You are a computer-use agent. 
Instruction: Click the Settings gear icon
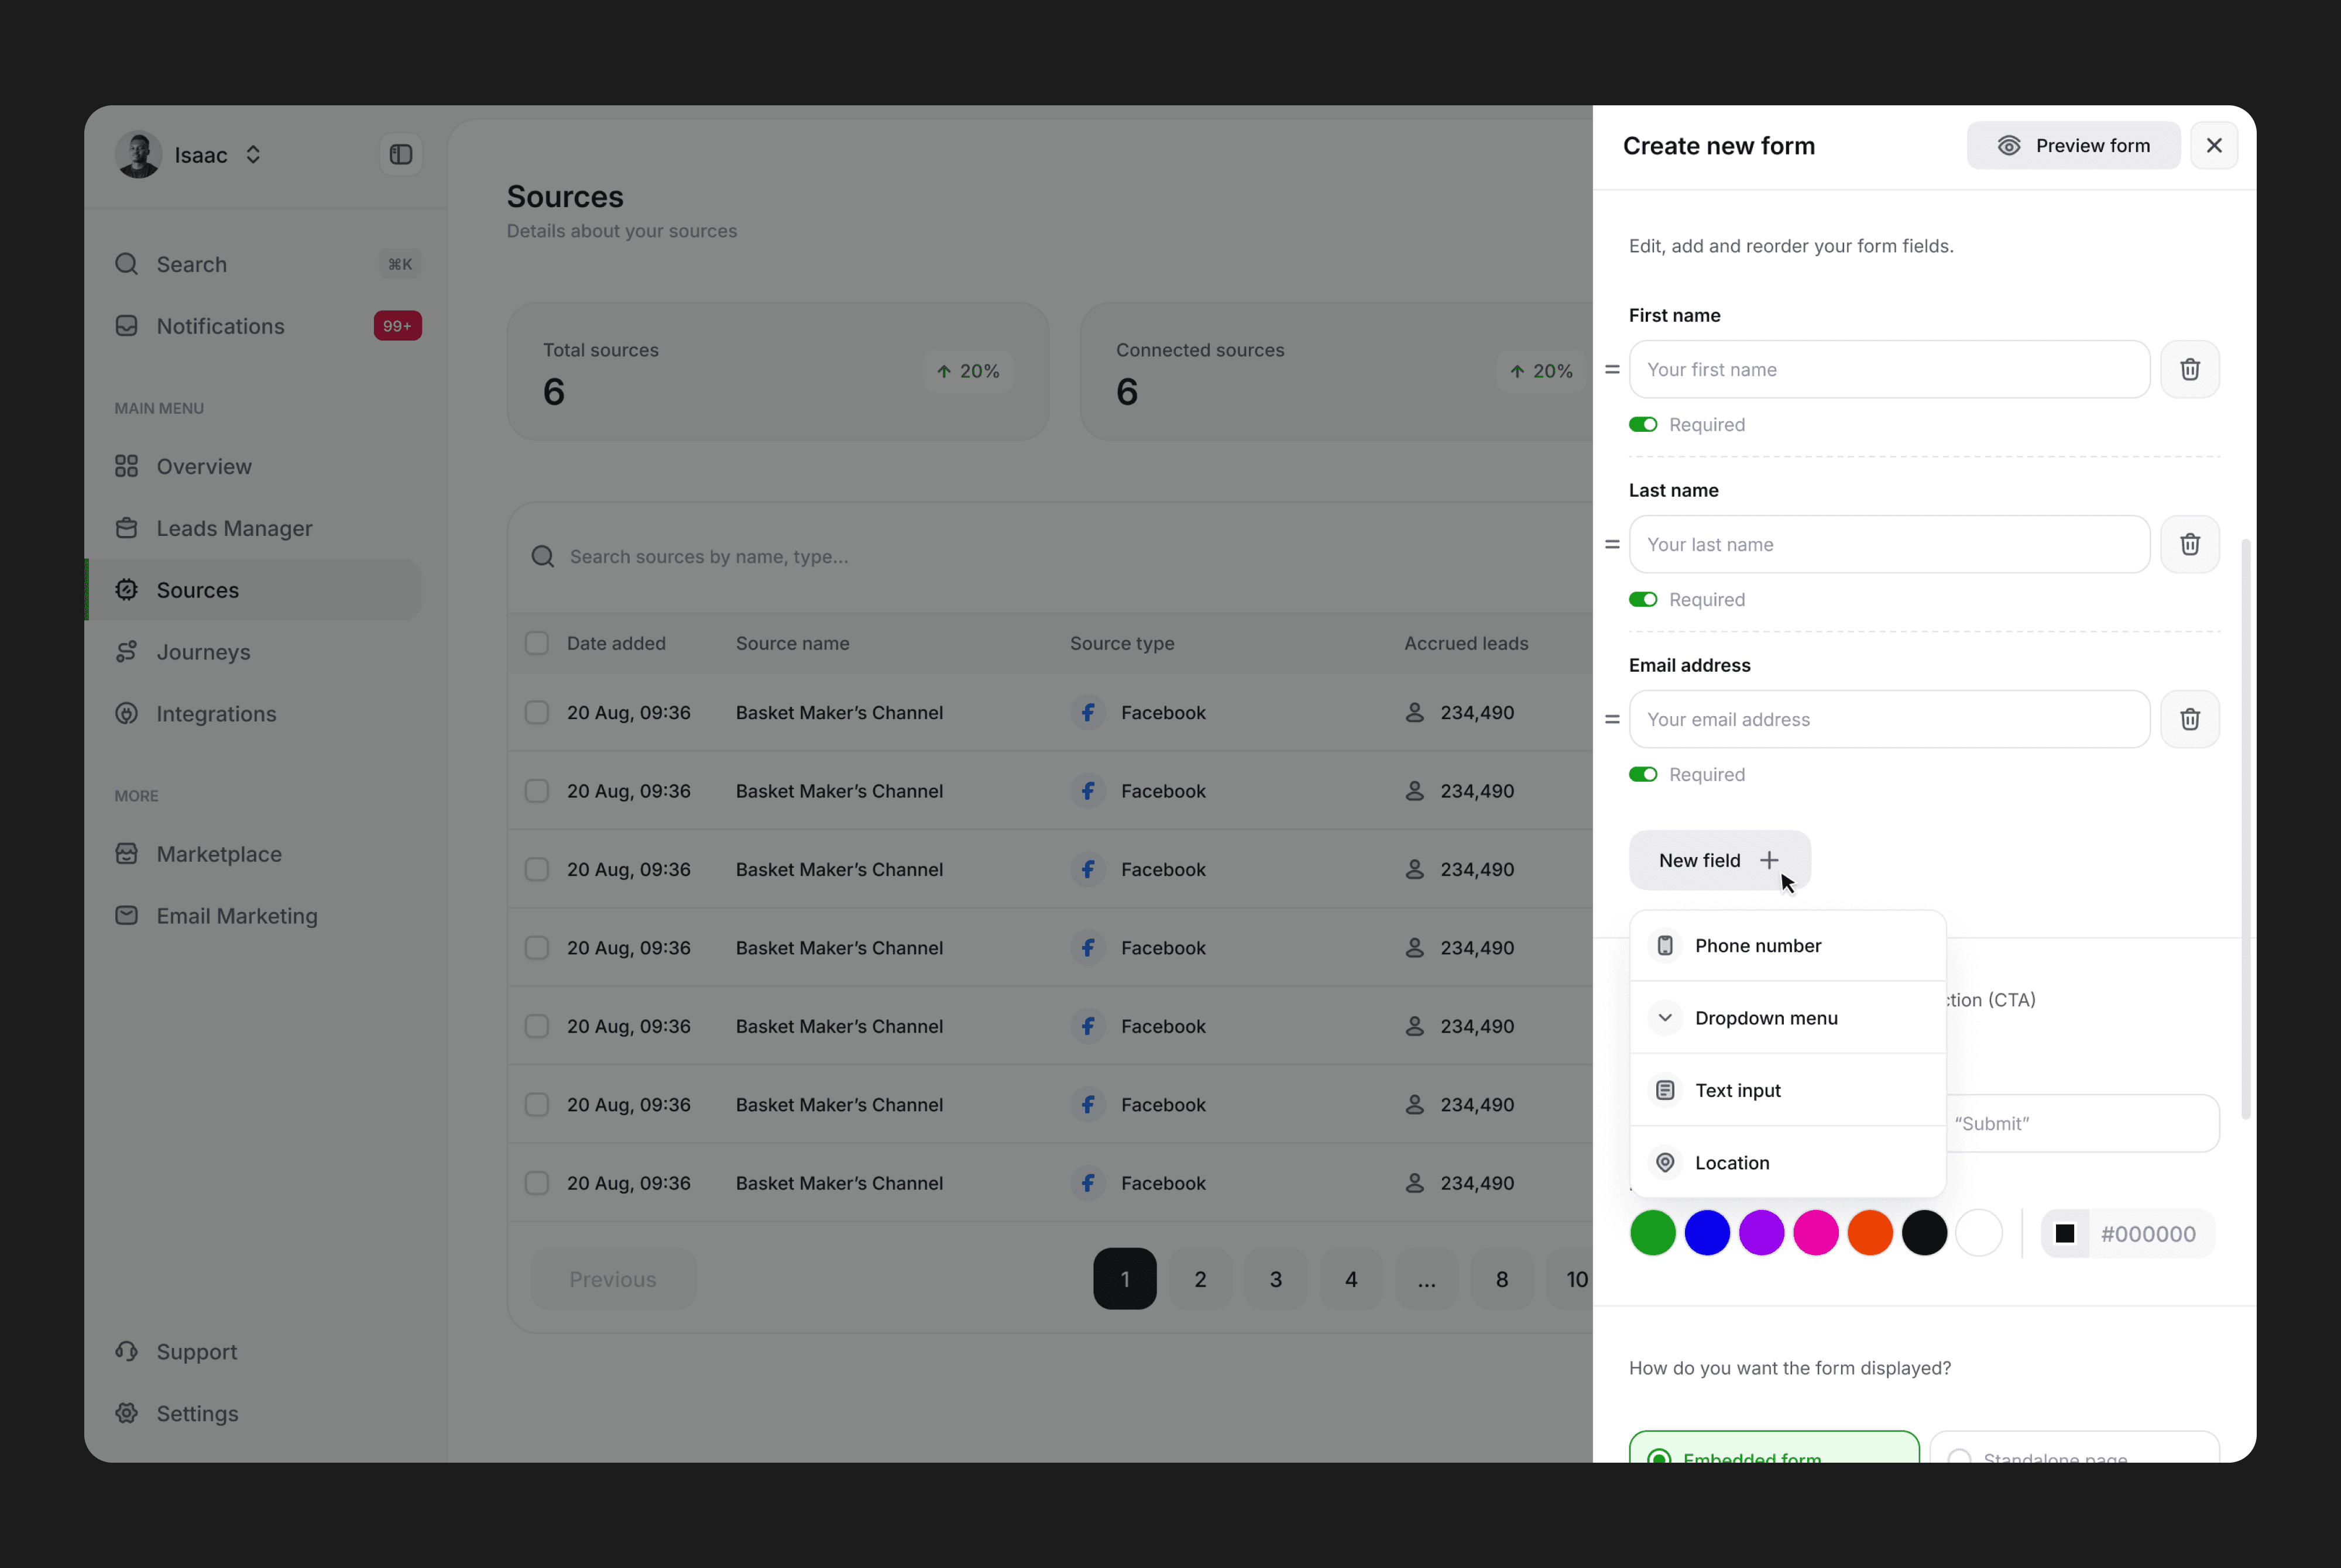[x=127, y=1413]
